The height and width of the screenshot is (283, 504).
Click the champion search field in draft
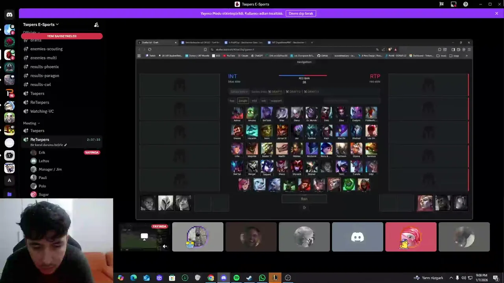pyautogui.click(x=352, y=101)
